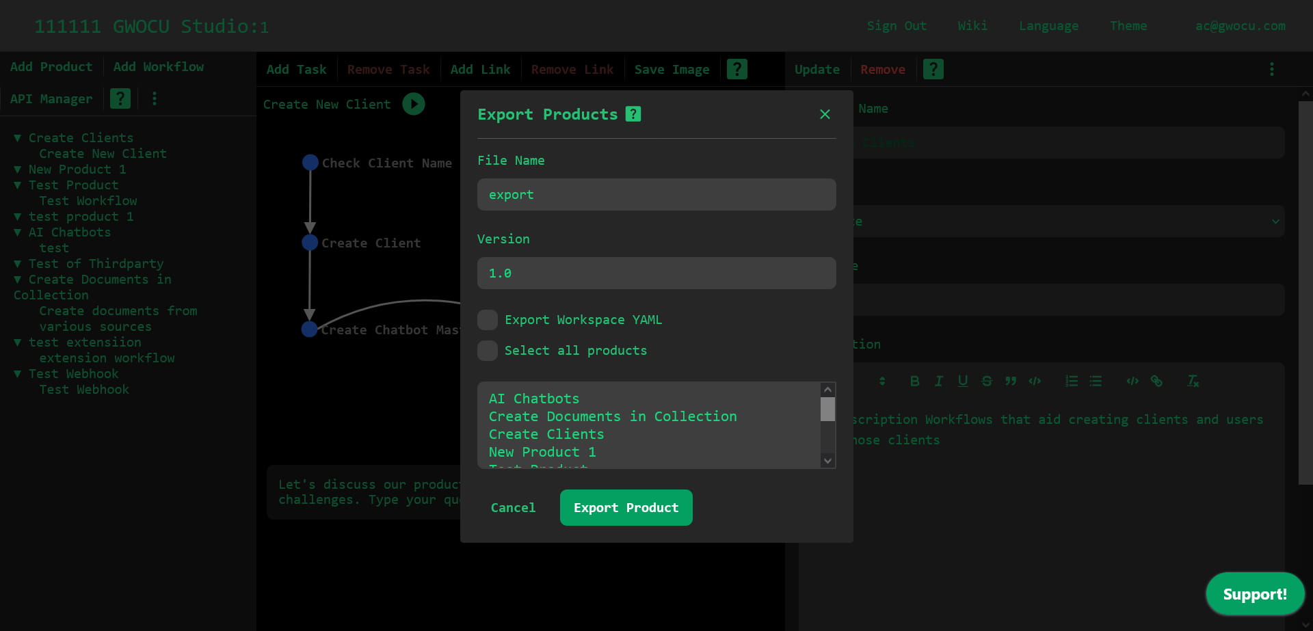The width and height of the screenshot is (1313, 631).
Task: Run the Create New Client workflow play button
Action: click(x=413, y=104)
